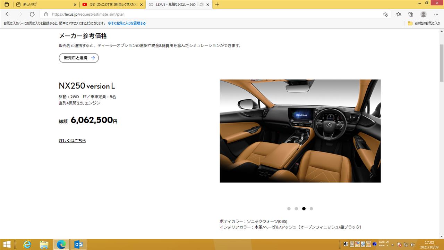Viewport: 444px width, 250px height.
Task: Click the NX250 version L title
Action: pyautogui.click(x=87, y=86)
